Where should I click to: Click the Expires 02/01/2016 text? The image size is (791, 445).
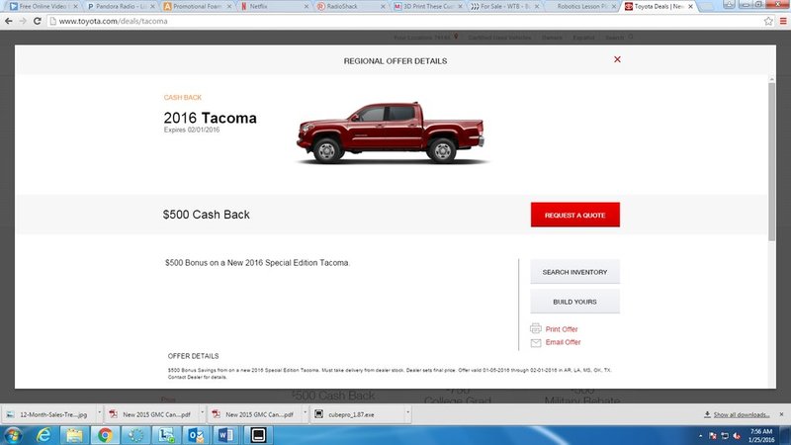192,130
